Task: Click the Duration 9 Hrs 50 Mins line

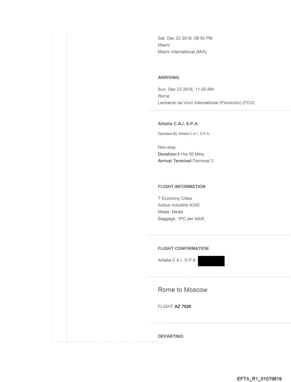Action: [x=181, y=154]
